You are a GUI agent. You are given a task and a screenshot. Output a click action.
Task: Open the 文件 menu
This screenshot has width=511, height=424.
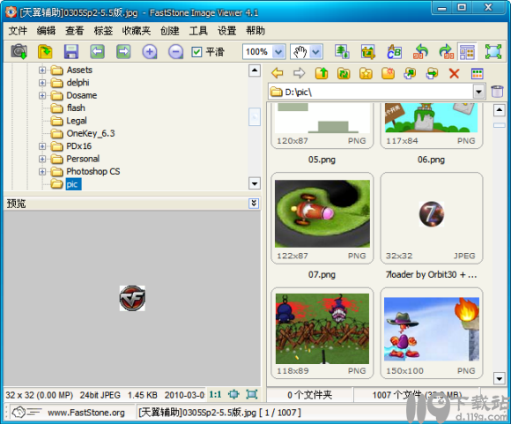click(18, 31)
